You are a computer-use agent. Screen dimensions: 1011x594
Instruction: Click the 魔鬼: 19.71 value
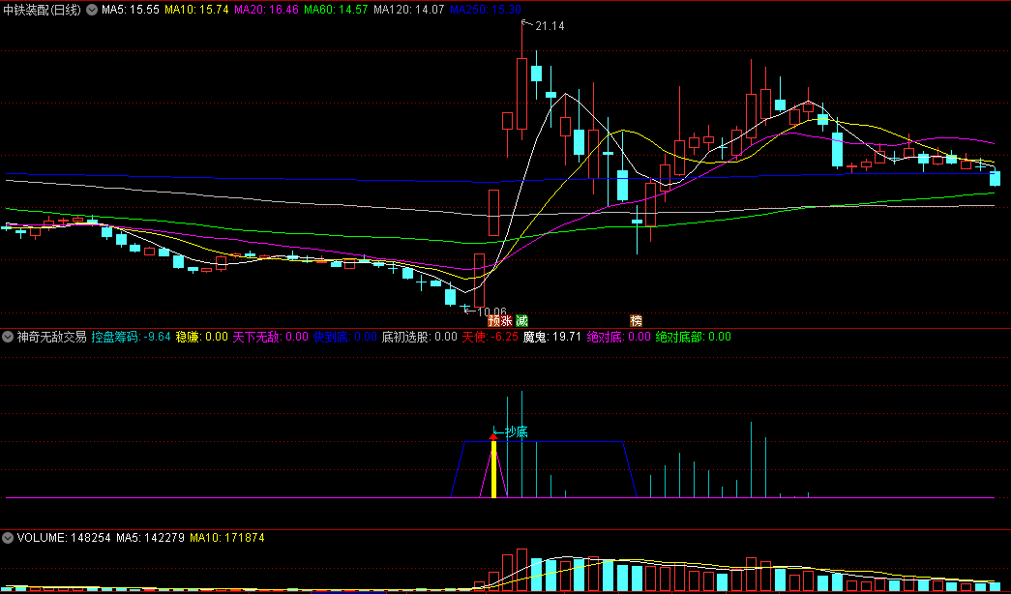(551, 337)
